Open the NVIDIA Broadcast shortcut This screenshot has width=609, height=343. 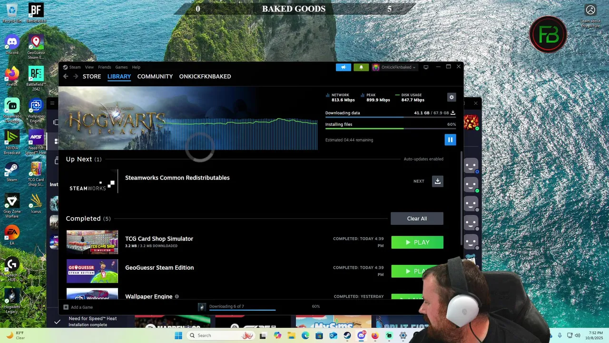click(x=12, y=142)
